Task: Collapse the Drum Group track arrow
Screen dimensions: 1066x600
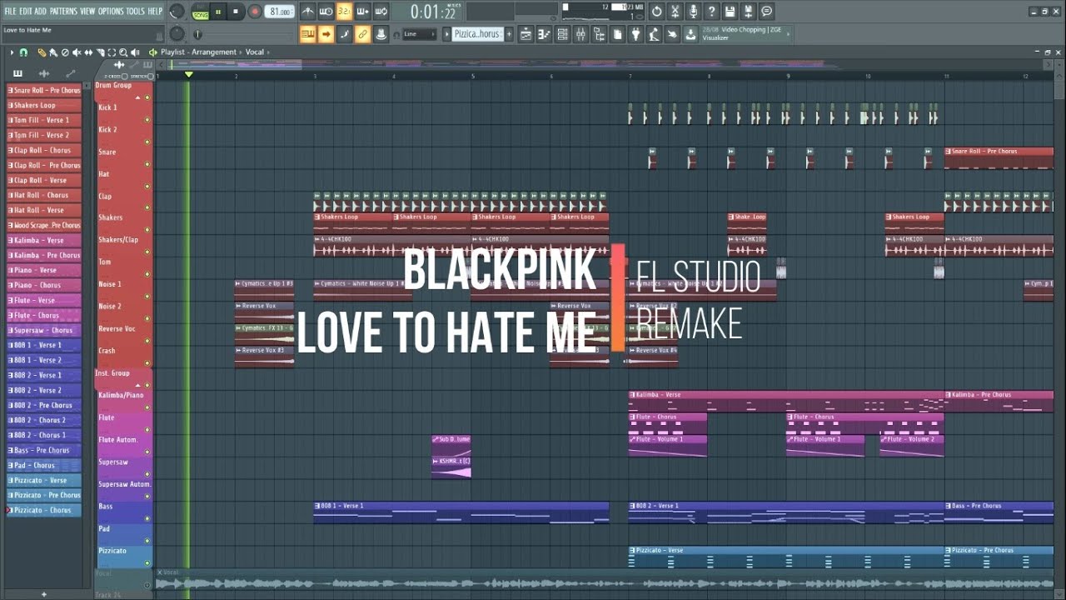Action: click(137, 97)
